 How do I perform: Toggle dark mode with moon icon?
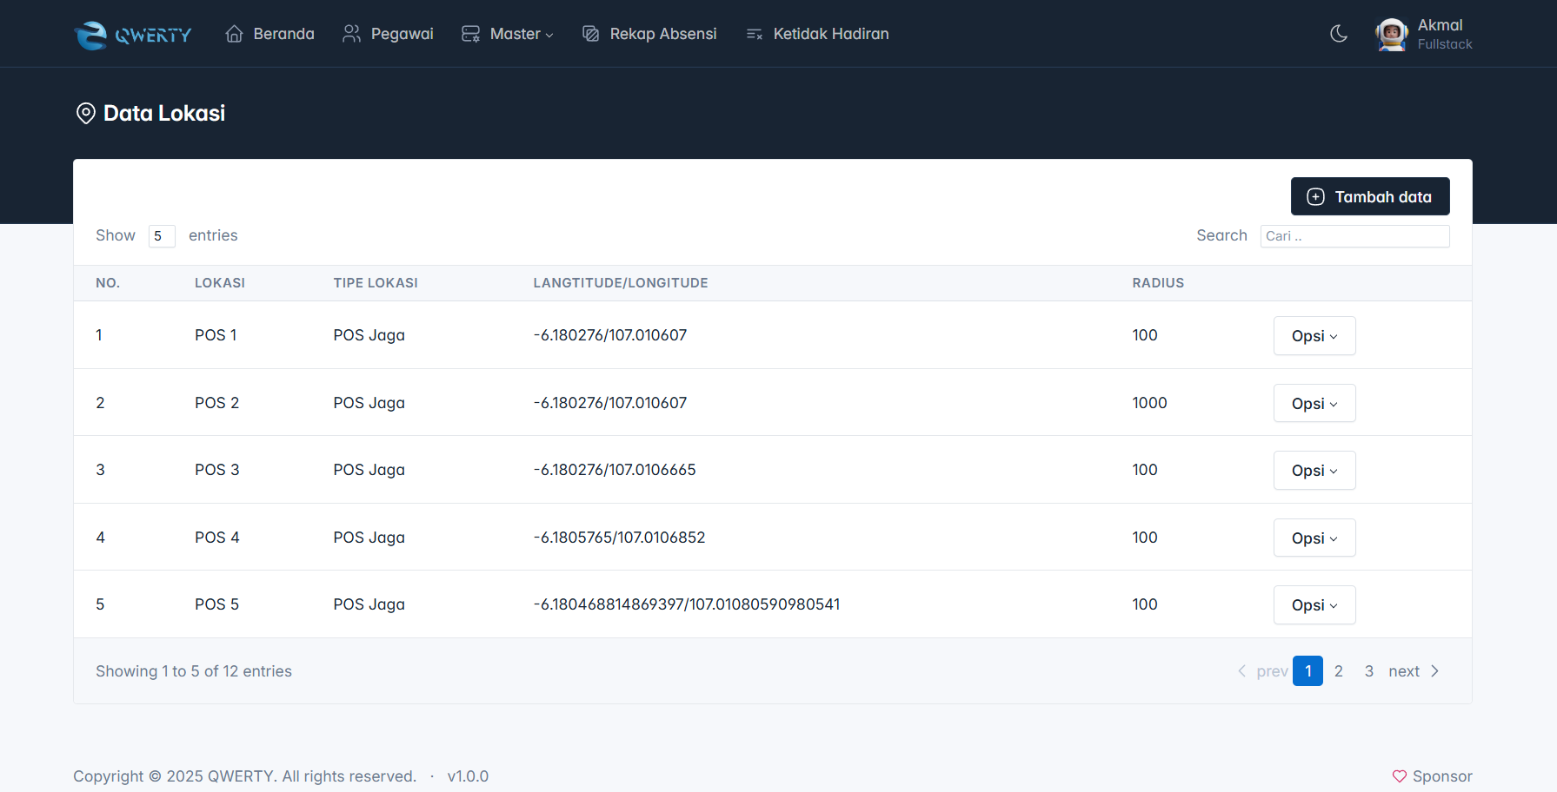click(1339, 34)
